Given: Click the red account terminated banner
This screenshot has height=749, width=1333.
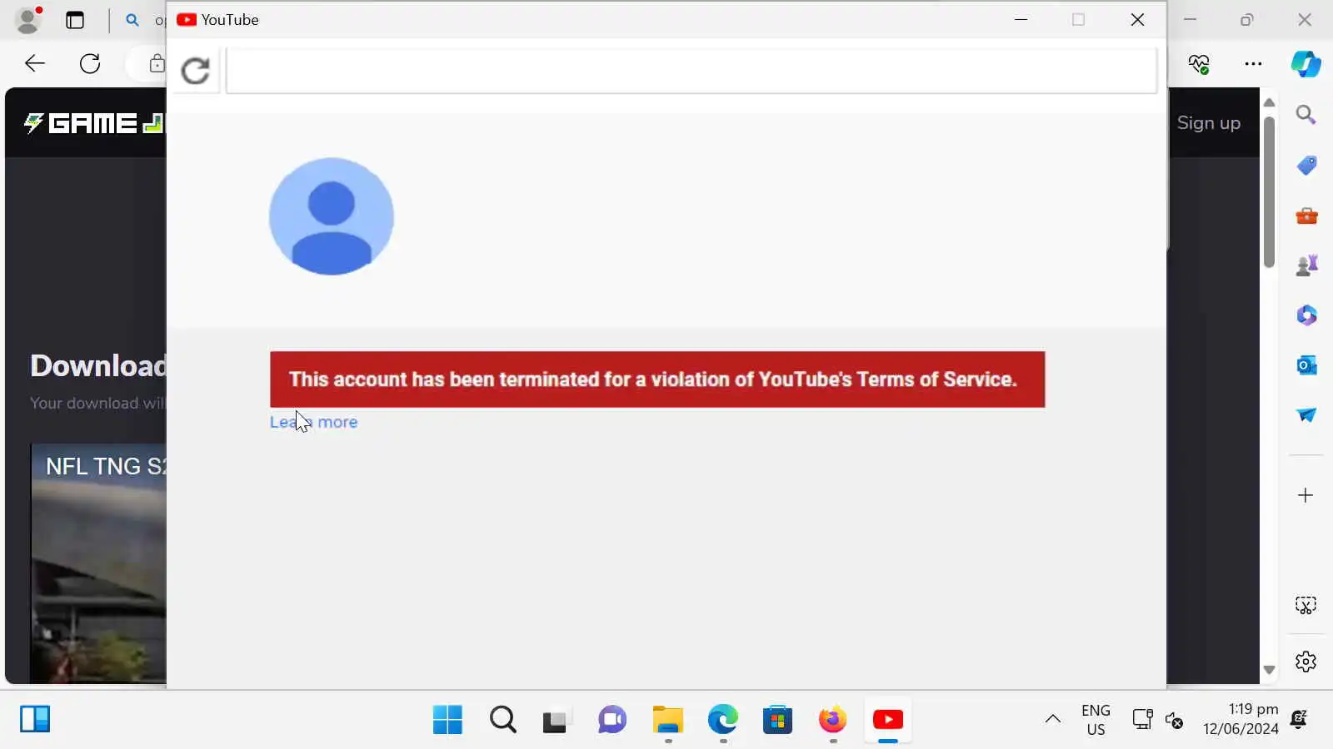Looking at the screenshot, I should tap(657, 379).
